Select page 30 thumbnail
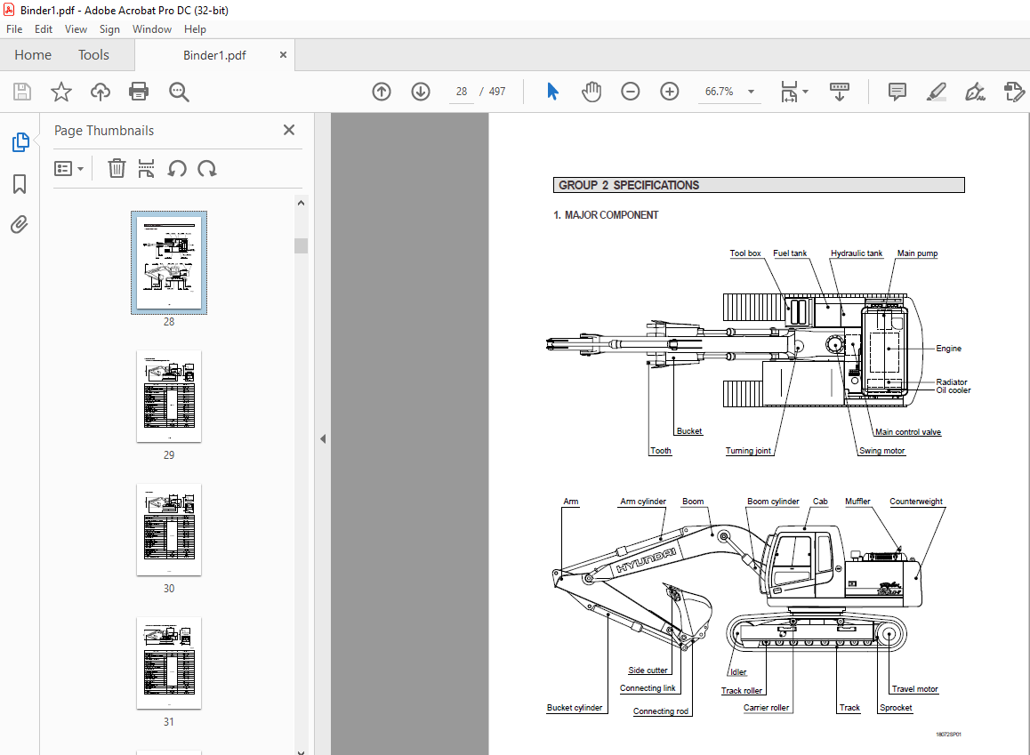The height and width of the screenshot is (755, 1030). click(169, 530)
